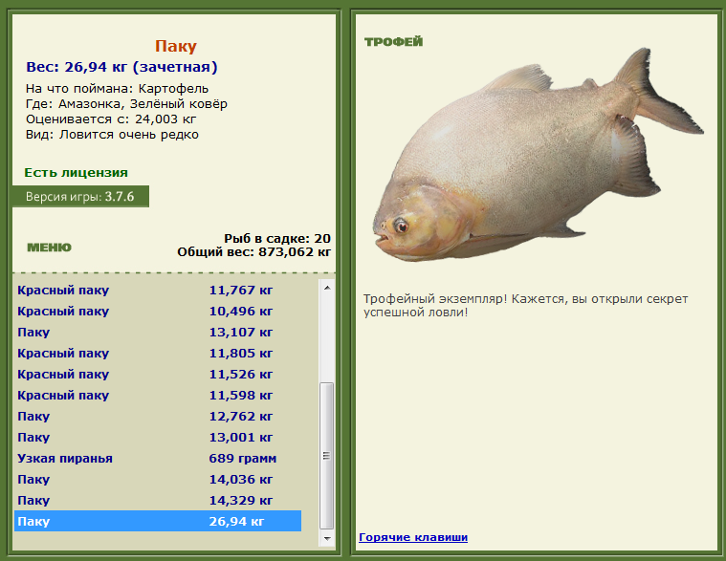Click the Версия игры 3.7.6 banner
The height and width of the screenshot is (561, 726).
(x=80, y=197)
